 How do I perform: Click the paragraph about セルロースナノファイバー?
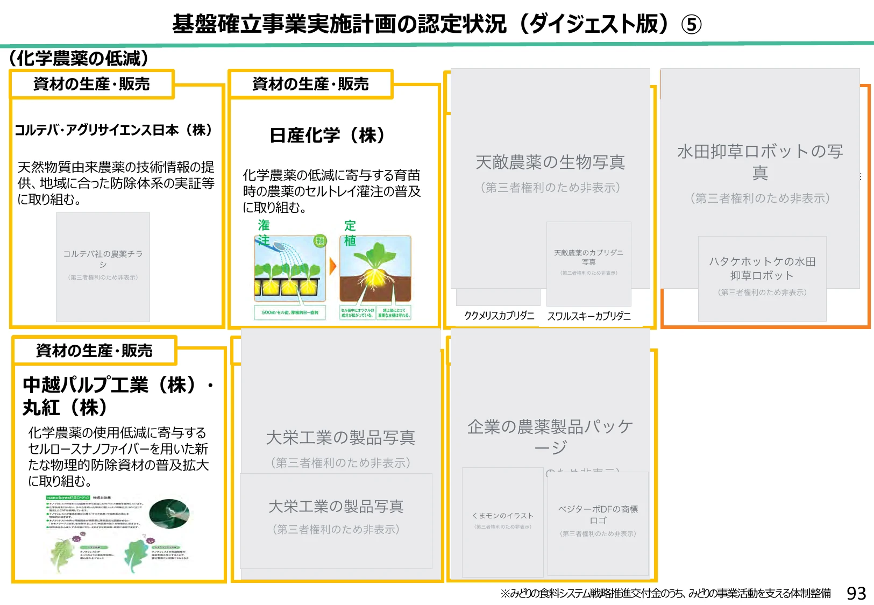point(118,457)
